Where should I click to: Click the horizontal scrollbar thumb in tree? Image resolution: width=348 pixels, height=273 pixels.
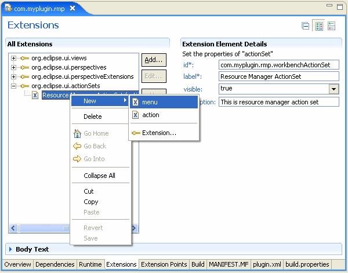click(x=45, y=228)
